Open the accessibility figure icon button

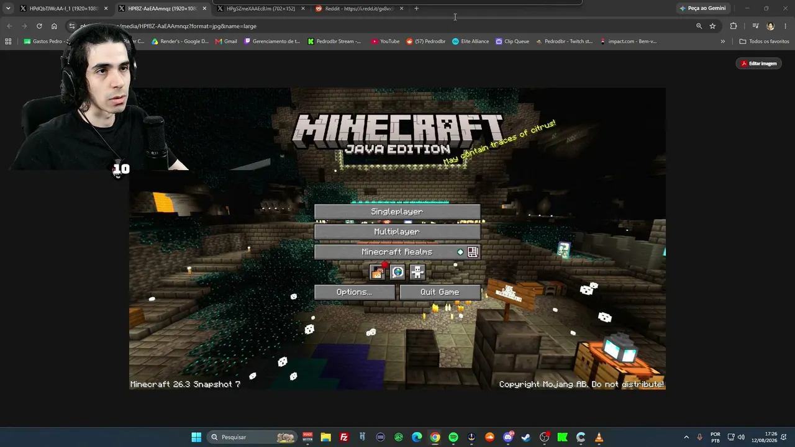[x=417, y=272]
